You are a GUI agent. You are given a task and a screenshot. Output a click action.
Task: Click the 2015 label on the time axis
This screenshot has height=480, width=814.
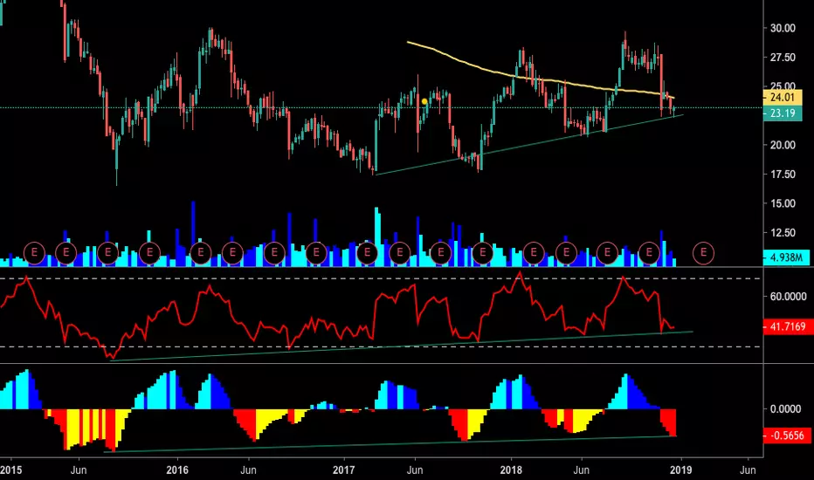10,470
